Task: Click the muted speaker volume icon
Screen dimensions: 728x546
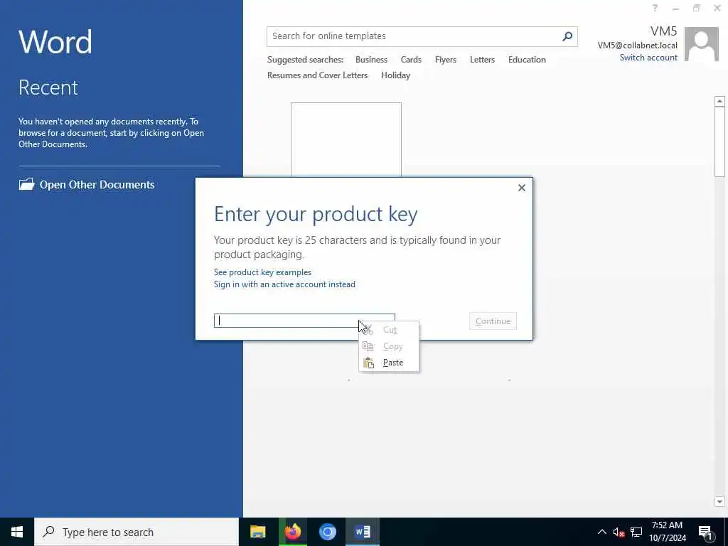Action: 619,532
